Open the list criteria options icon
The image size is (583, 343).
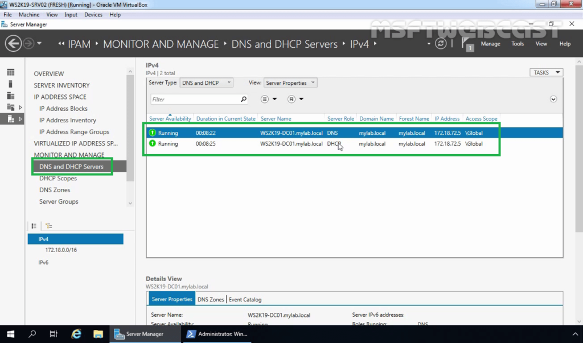[x=264, y=99]
